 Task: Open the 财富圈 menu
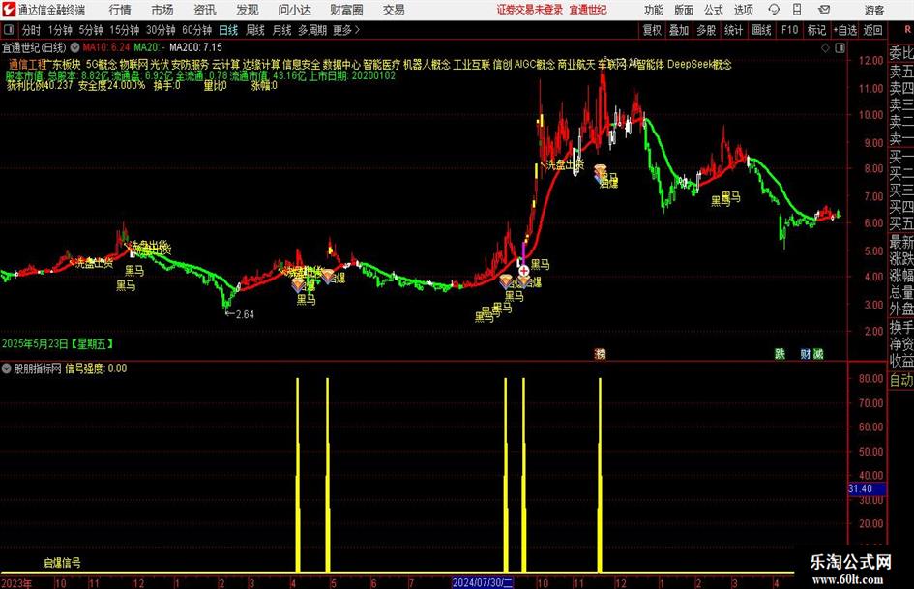pos(346,10)
